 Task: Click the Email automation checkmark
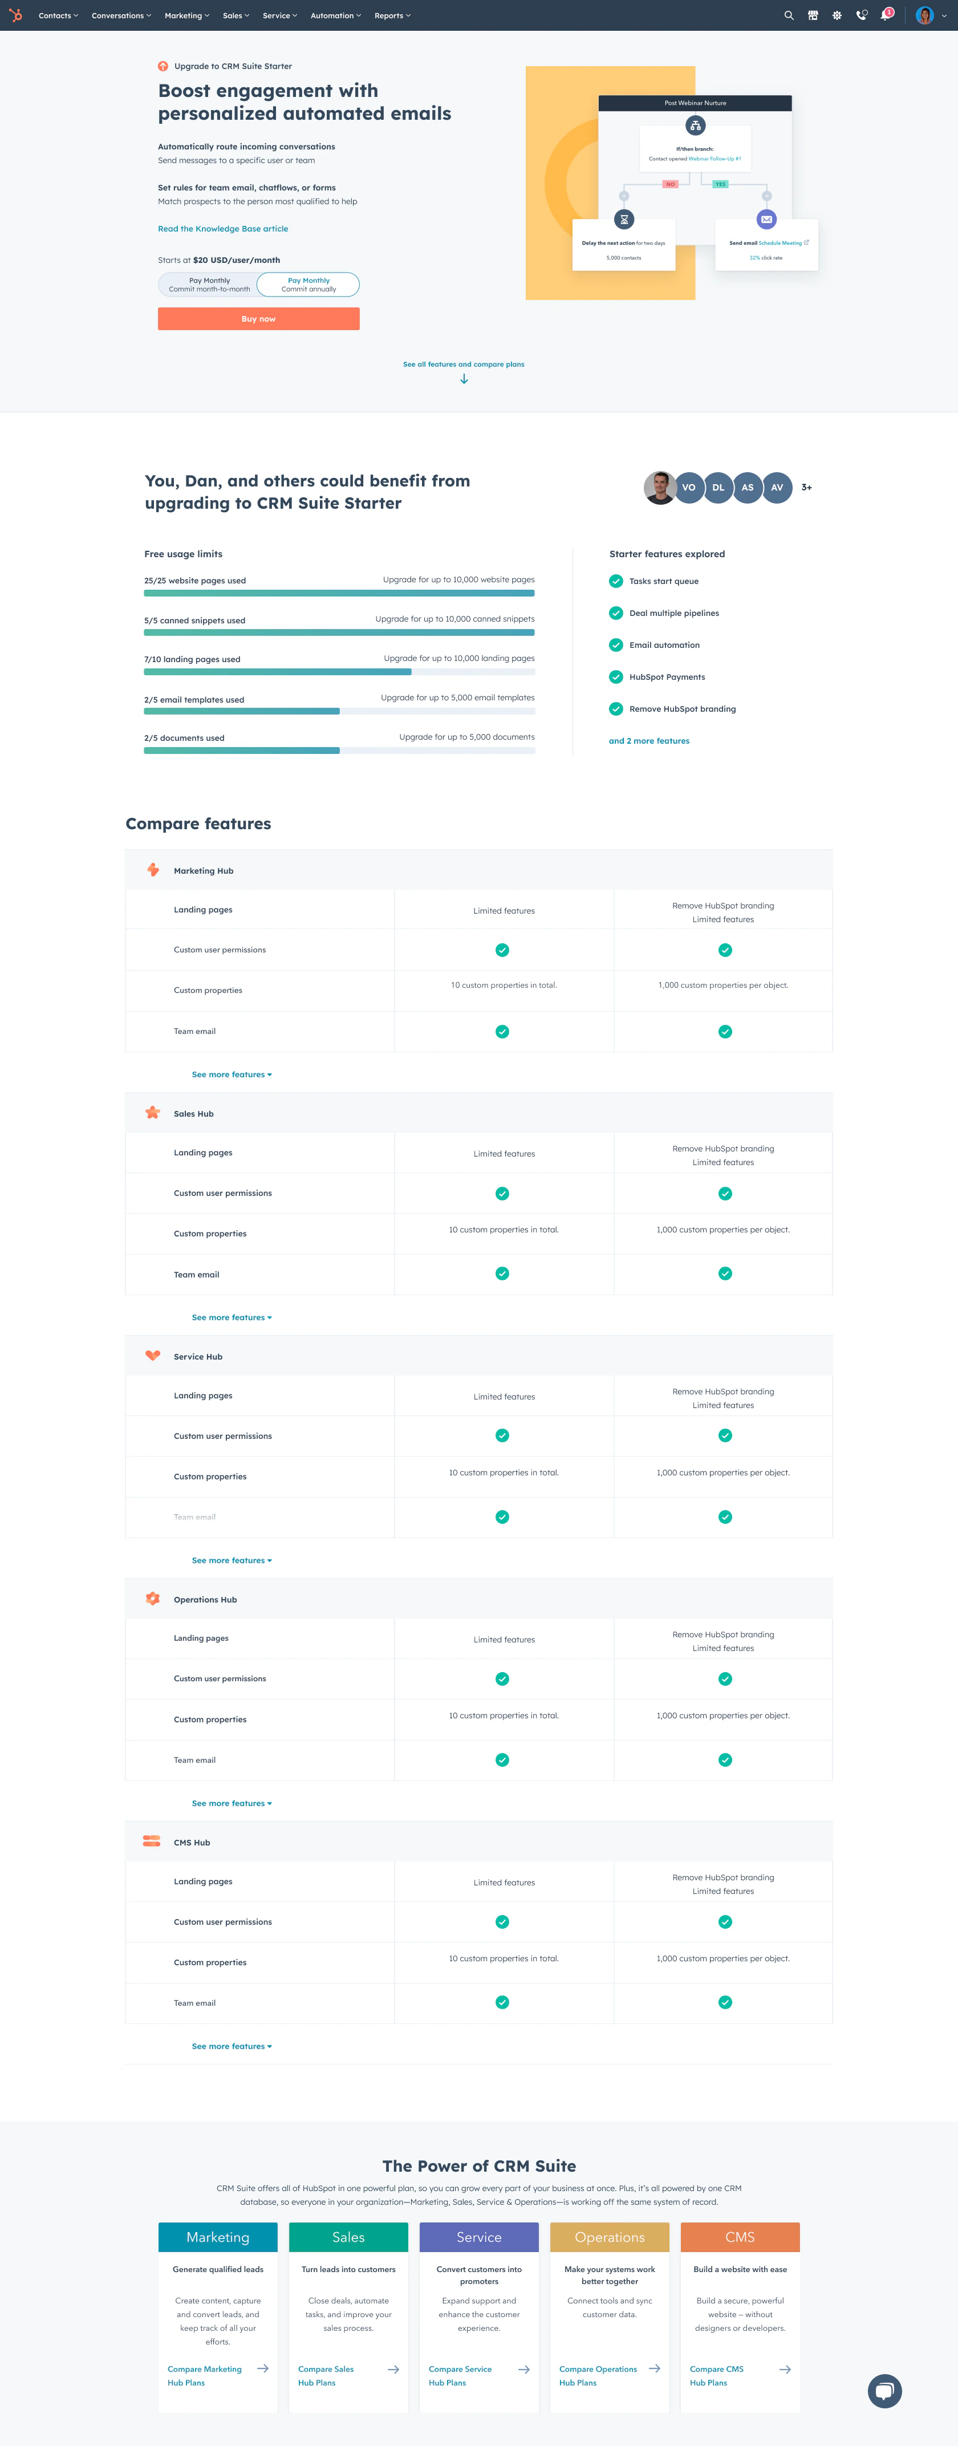click(x=616, y=645)
